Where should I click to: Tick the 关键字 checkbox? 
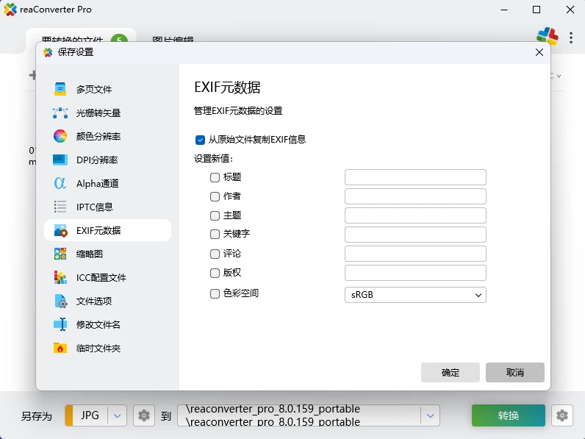point(215,234)
